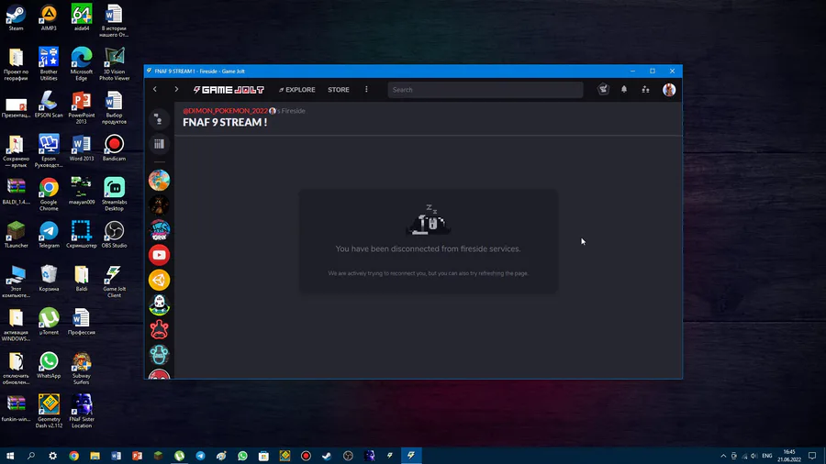Open the Store page
This screenshot has width=826, height=464.
point(338,90)
